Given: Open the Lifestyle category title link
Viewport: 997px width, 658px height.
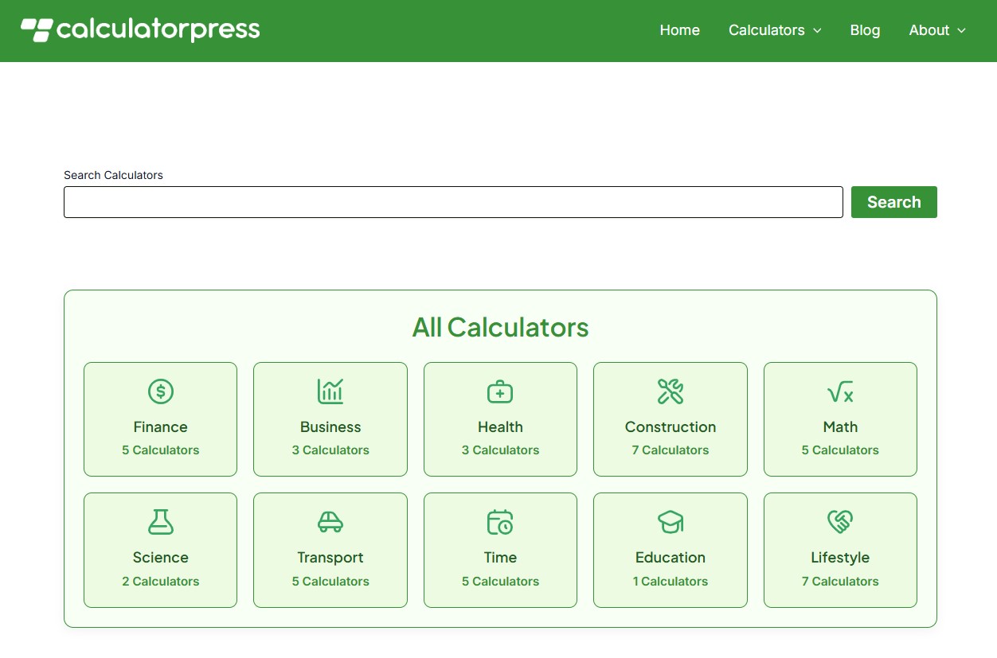Looking at the screenshot, I should click(x=840, y=558).
